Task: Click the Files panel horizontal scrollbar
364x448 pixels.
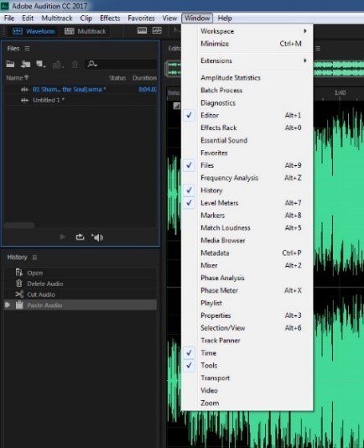Action: tap(19, 225)
